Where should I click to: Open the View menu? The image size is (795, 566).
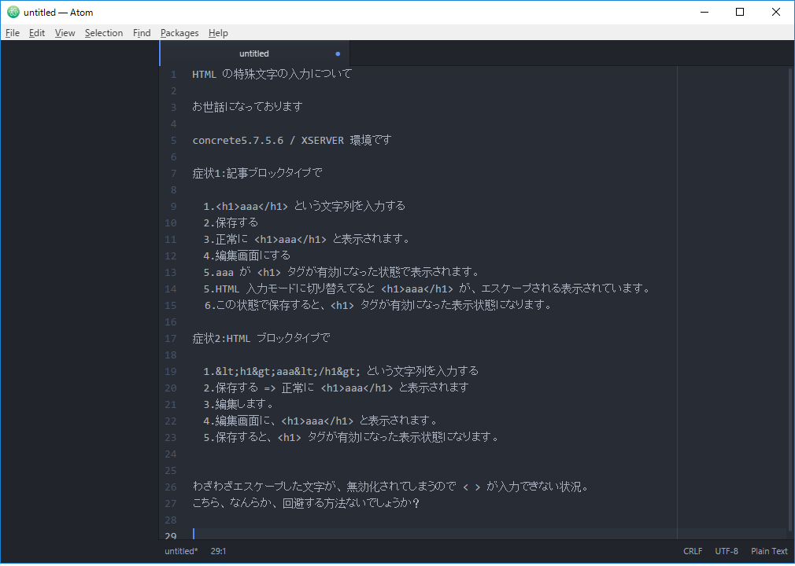(x=65, y=33)
